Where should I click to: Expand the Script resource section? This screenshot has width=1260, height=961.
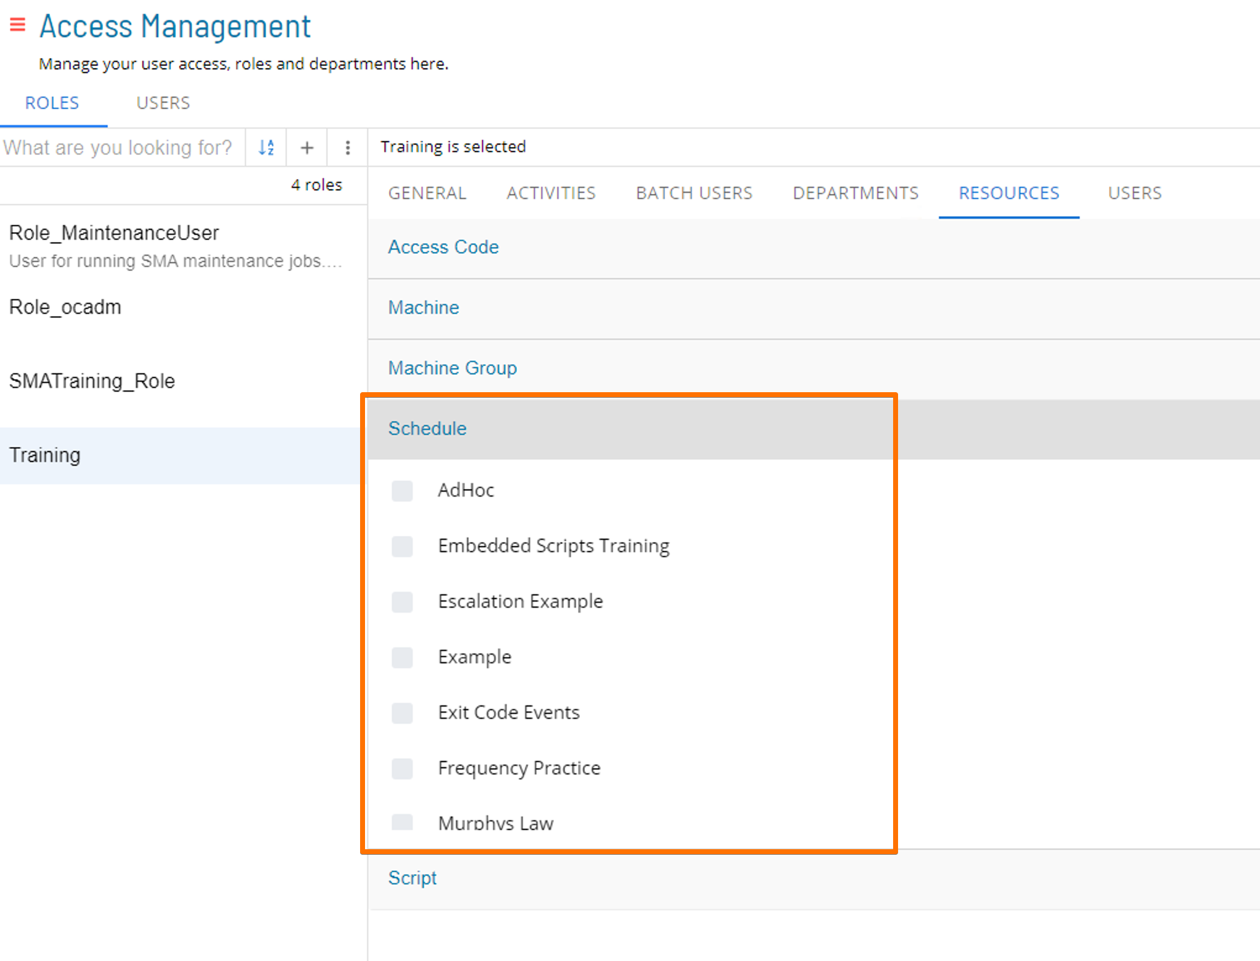pos(813,879)
